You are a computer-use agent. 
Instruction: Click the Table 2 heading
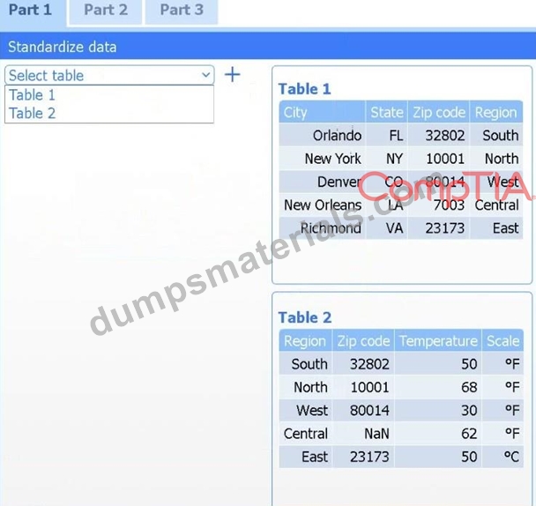coord(305,317)
